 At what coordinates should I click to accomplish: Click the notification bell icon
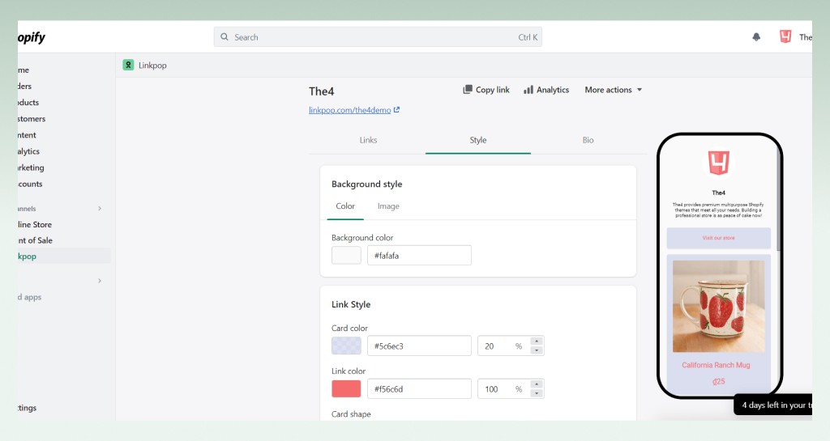tap(756, 36)
